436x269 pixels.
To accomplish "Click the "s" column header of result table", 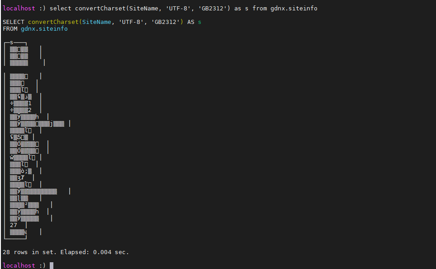I will (x=11, y=42).
